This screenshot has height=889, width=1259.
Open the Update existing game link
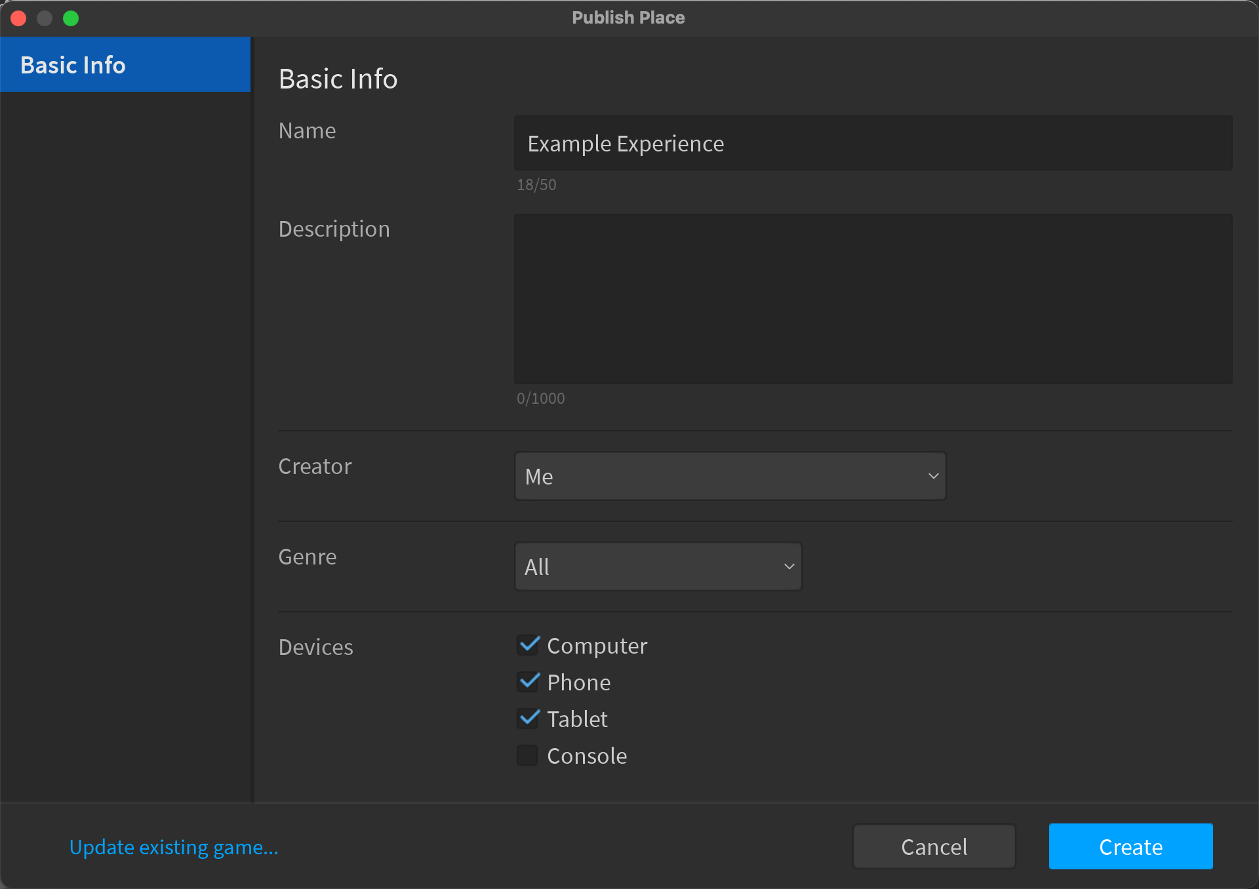tap(174, 847)
